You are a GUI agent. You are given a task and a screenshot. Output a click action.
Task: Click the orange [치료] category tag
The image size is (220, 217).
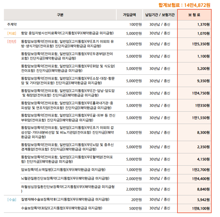click(12, 33)
